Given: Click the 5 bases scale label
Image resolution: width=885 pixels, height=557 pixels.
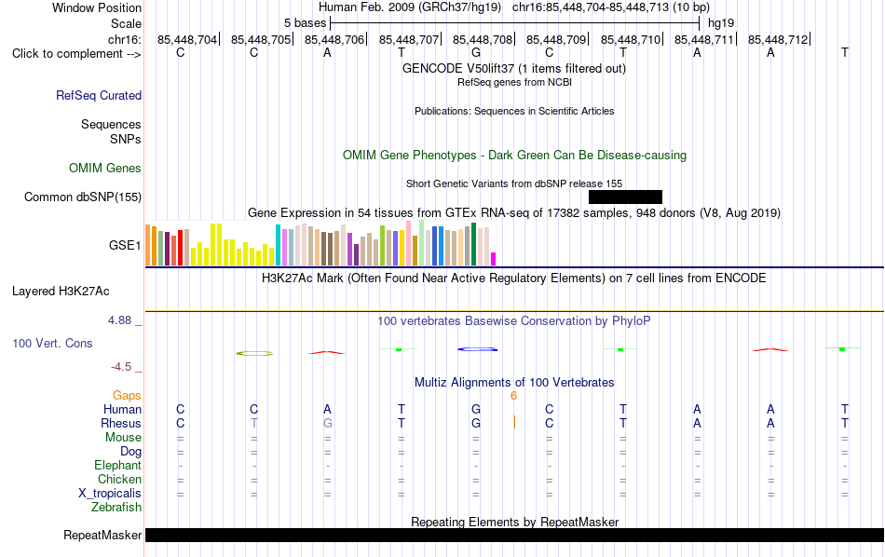Looking at the screenshot, I should (x=305, y=23).
